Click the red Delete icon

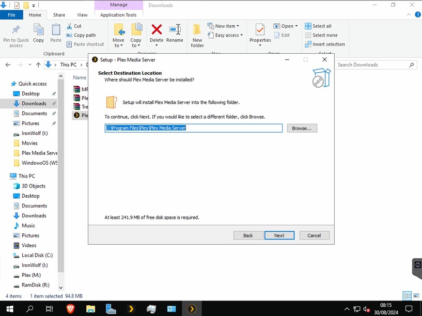pyautogui.click(x=157, y=29)
